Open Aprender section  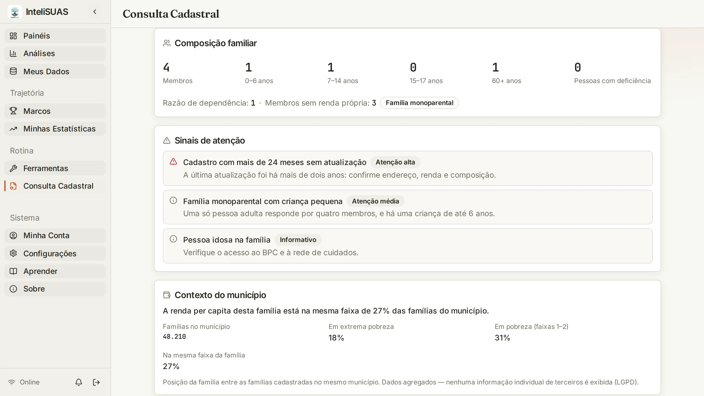(55, 271)
